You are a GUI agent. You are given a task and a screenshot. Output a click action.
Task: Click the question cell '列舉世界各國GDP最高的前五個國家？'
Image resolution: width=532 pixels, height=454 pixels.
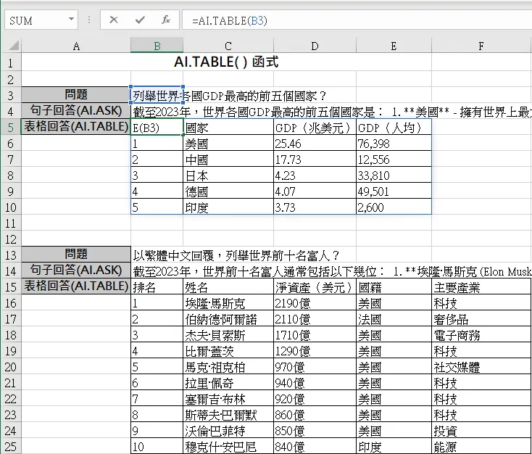pos(229,96)
